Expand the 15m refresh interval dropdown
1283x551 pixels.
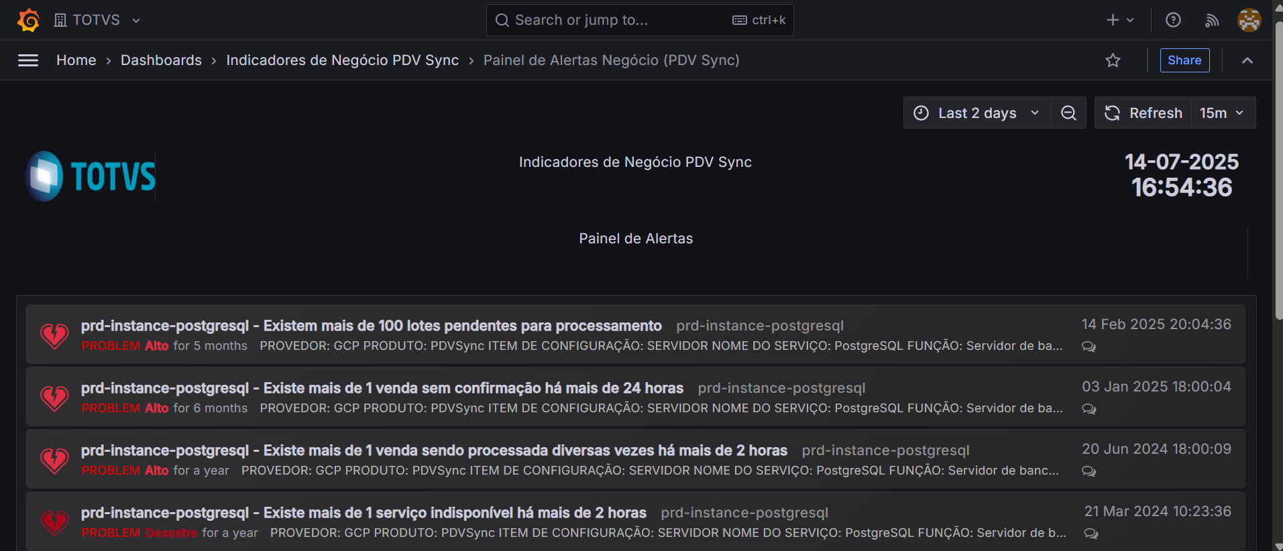coord(1222,113)
